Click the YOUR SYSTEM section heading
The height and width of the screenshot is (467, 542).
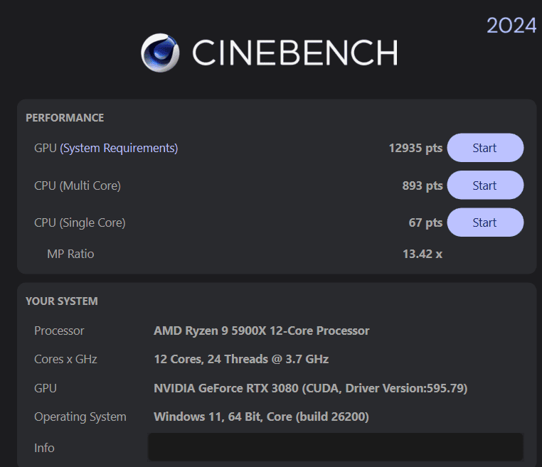[62, 301]
